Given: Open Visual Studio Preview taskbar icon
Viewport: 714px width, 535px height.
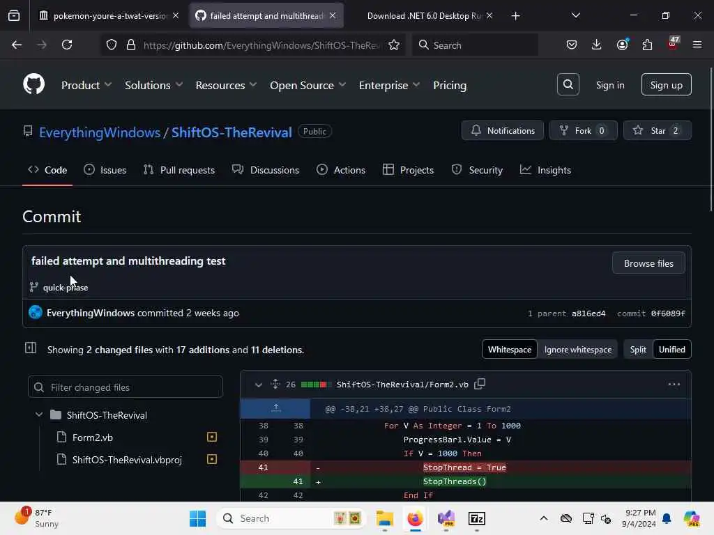Looking at the screenshot, I should [x=446, y=518].
